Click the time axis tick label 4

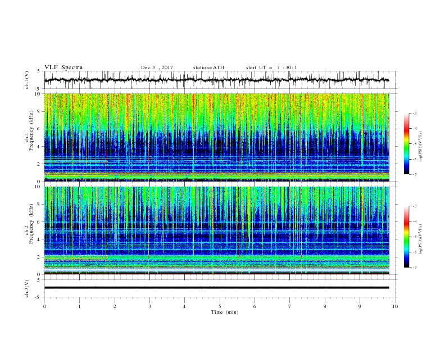[185, 306]
